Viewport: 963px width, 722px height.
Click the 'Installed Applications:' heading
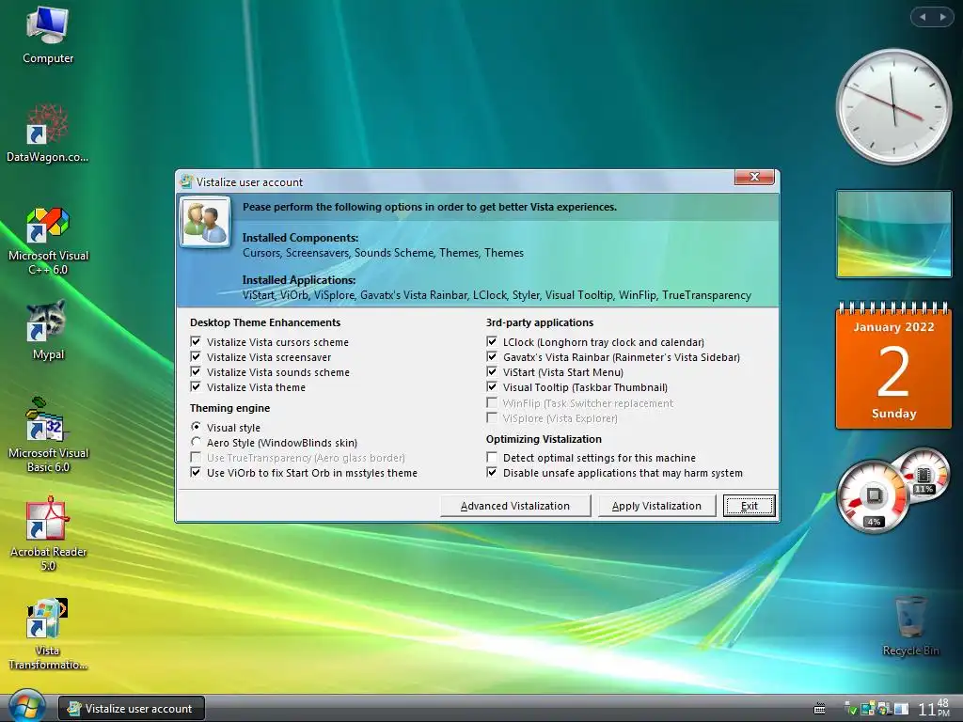(x=299, y=280)
